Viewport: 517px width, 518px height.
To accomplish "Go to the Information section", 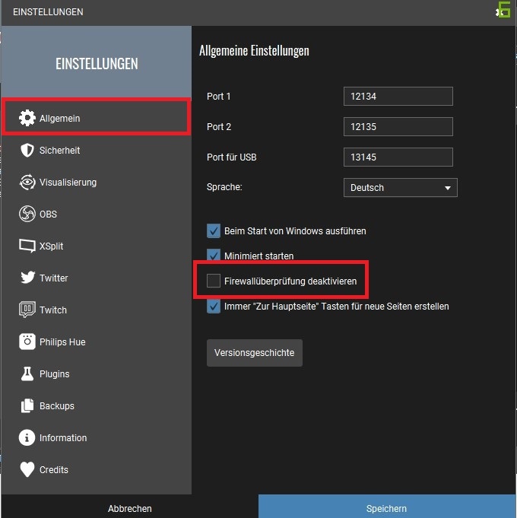I will pos(62,438).
